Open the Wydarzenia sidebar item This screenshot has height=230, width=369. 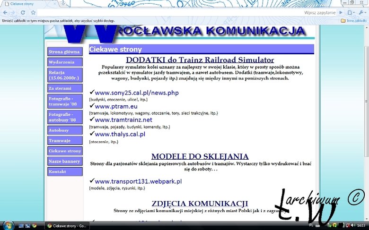click(65, 62)
